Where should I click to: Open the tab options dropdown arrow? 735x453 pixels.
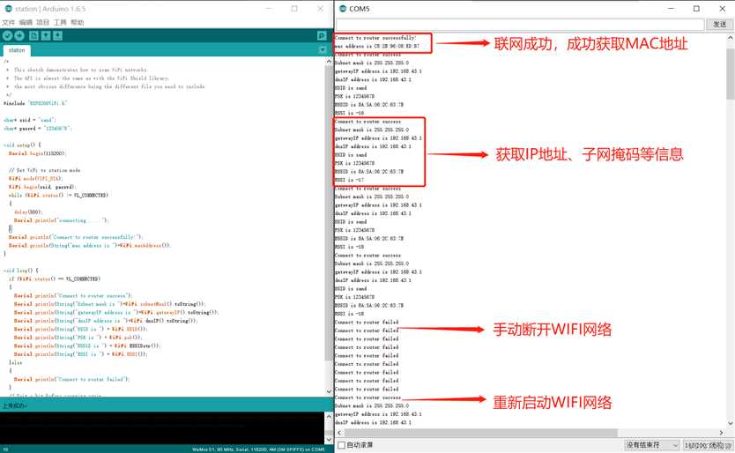(323, 49)
